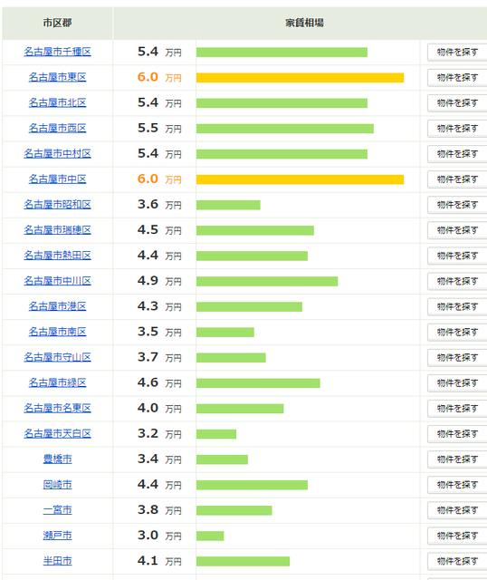This screenshot has height=580, width=487.
Task: Select the 5.5 万円 rent value
Action: pyautogui.click(x=159, y=129)
